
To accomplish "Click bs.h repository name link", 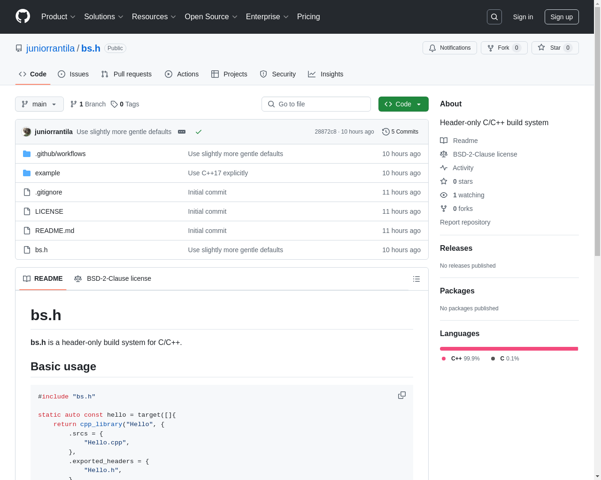I will 91,48.
